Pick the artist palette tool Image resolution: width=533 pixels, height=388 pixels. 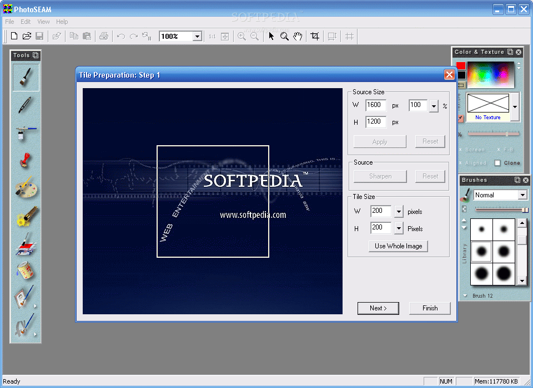26,188
